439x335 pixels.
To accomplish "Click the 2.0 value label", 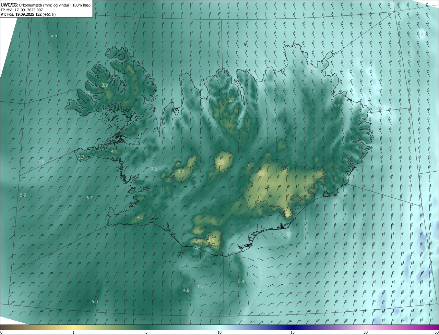I will click(288, 215).
